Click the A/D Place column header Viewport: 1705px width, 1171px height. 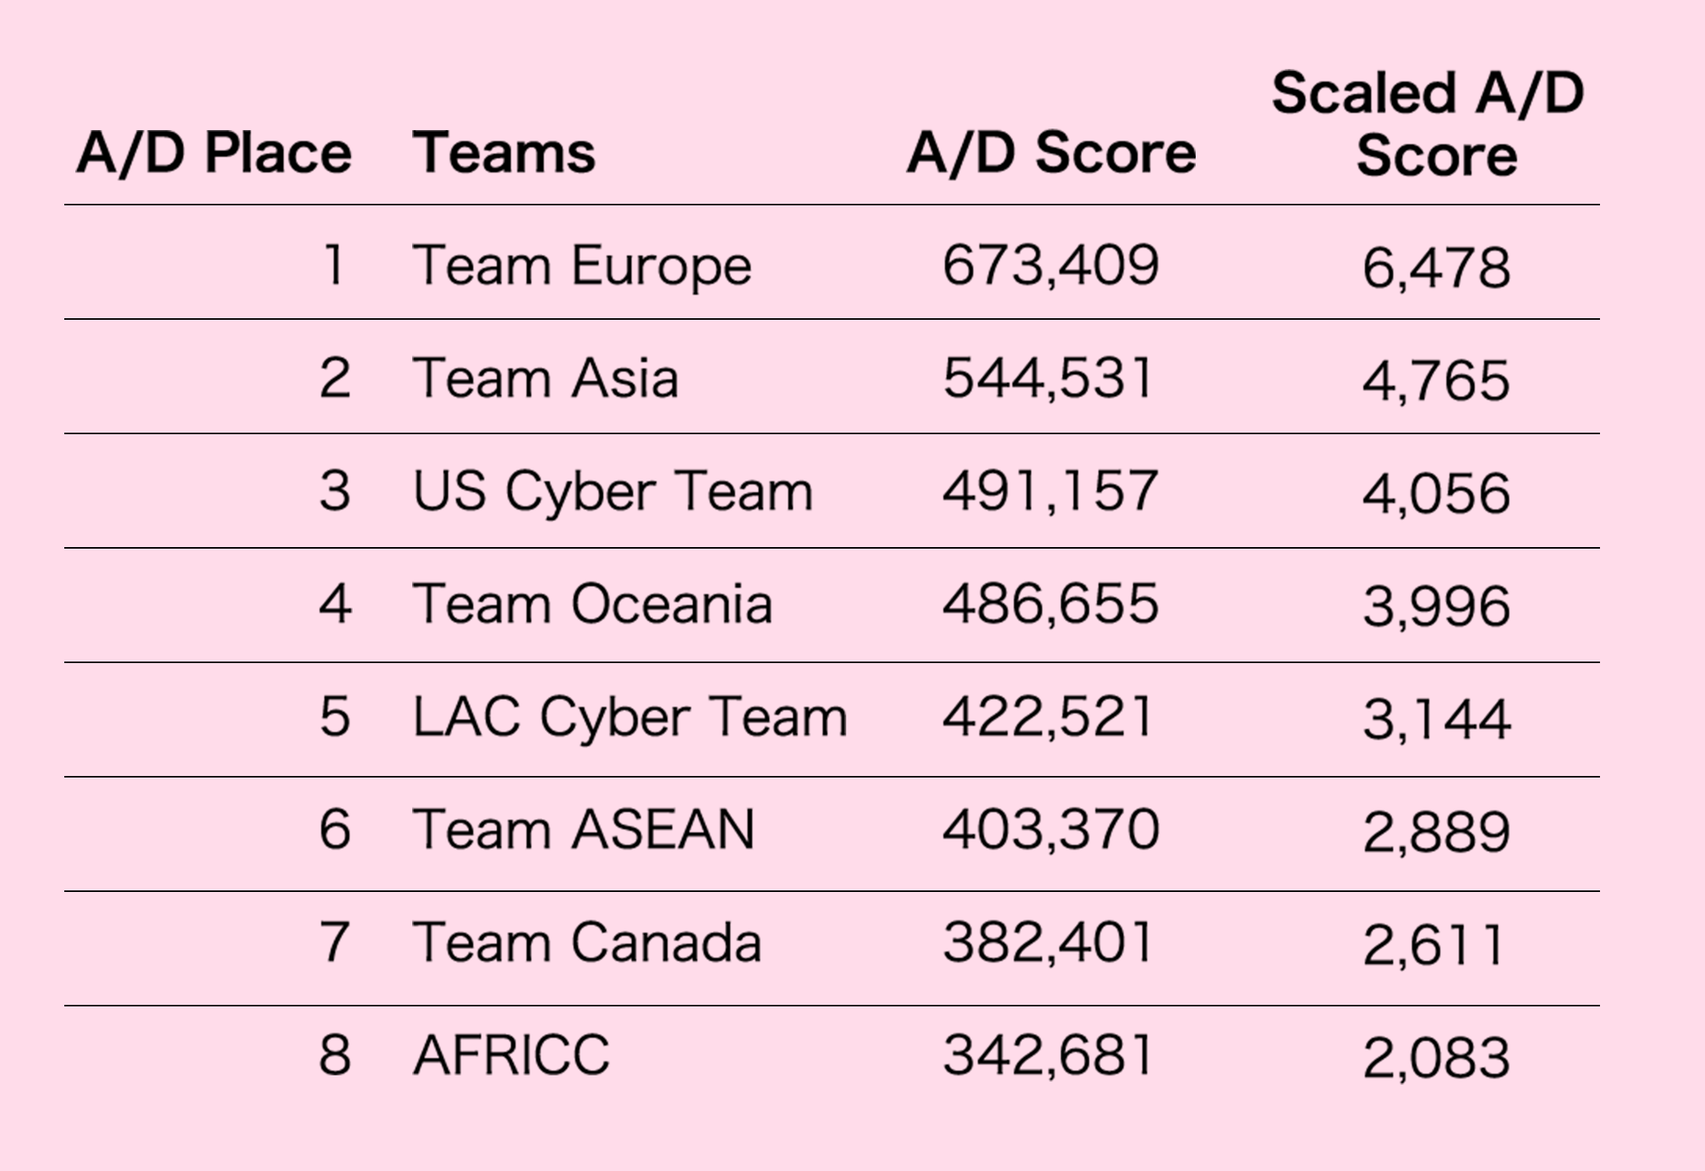(x=214, y=152)
